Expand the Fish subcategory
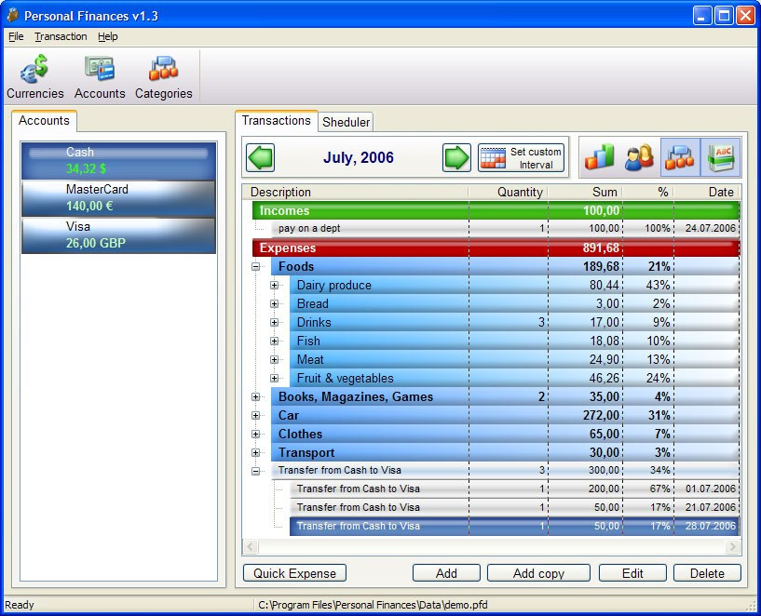This screenshot has width=761, height=616. 274,341
